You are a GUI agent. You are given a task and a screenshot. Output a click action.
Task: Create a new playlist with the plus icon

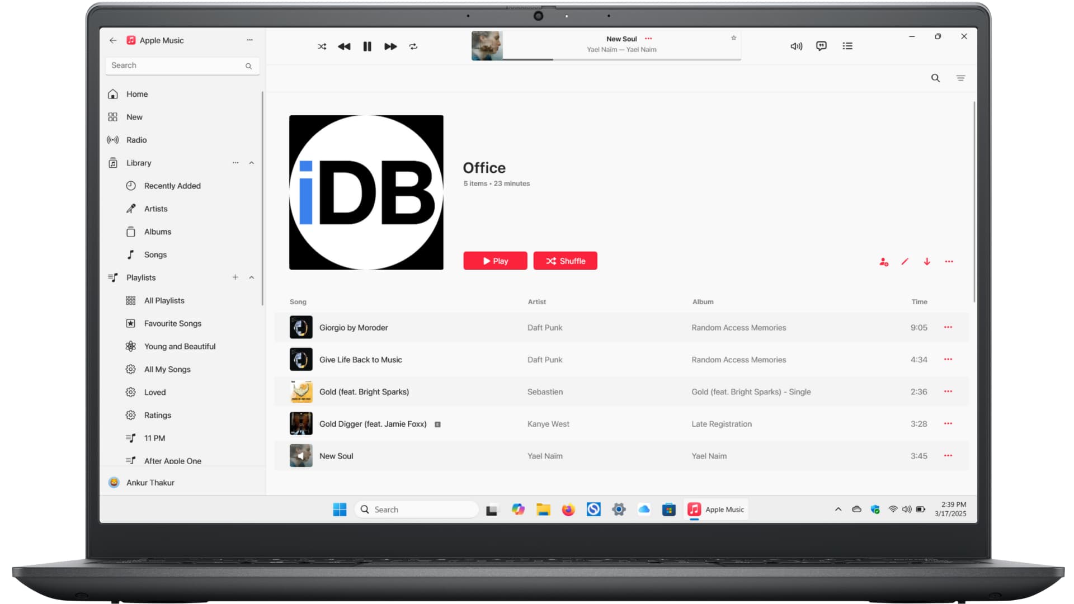pyautogui.click(x=235, y=277)
